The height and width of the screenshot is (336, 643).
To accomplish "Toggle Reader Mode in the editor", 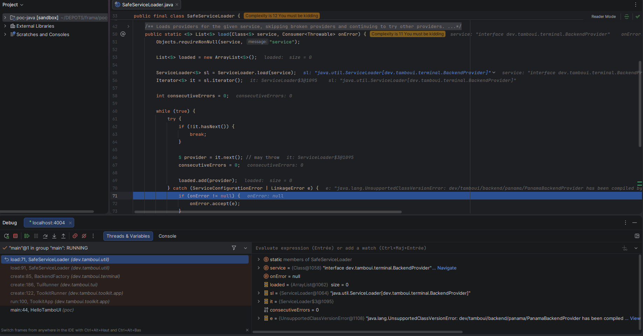I will pos(603,16).
